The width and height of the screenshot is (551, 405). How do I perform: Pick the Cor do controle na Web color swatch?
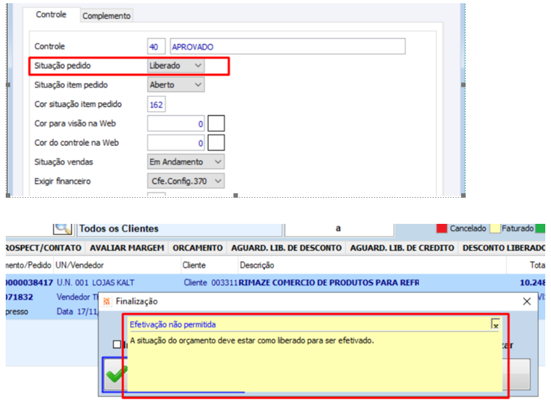[x=216, y=143]
